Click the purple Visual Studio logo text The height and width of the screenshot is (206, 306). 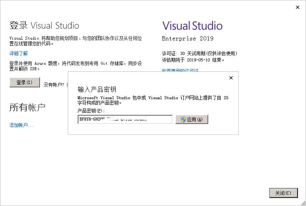(193, 26)
